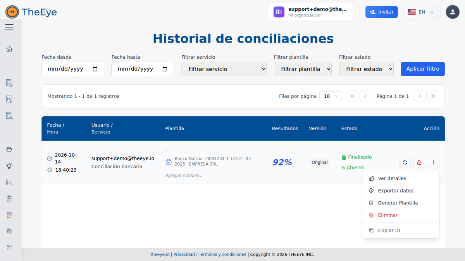Image resolution: width=465 pixels, height=261 pixels.
Task: Select Exportar datos from menu
Action: pos(401,191)
